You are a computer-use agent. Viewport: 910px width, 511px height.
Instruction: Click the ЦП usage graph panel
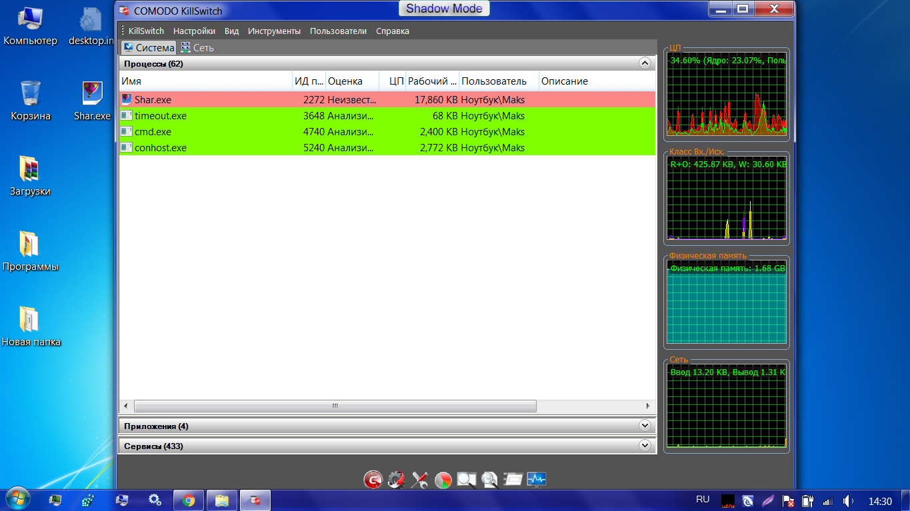click(x=727, y=94)
